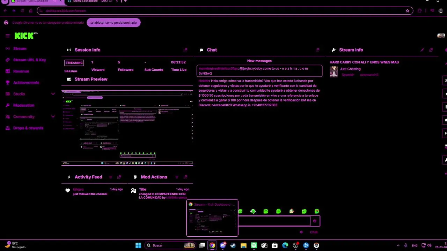Click the STREAMING status badge
Image resolution: width=447 pixels, height=251 pixels.
[74, 63]
